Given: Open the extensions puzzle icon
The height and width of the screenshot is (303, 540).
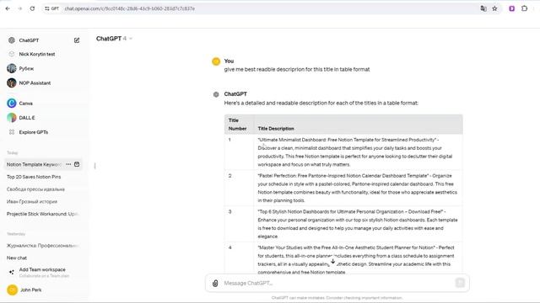Looking at the screenshot, I should pyautogui.click(x=524, y=8).
